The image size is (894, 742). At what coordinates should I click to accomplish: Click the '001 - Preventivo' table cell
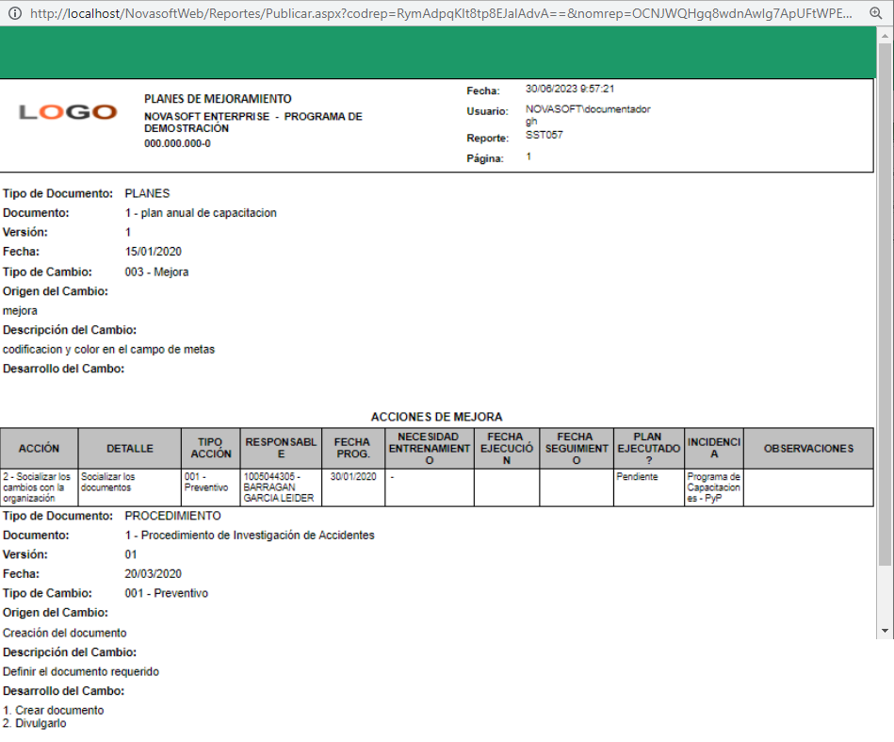pyautogui.click(x=211, y=487)
